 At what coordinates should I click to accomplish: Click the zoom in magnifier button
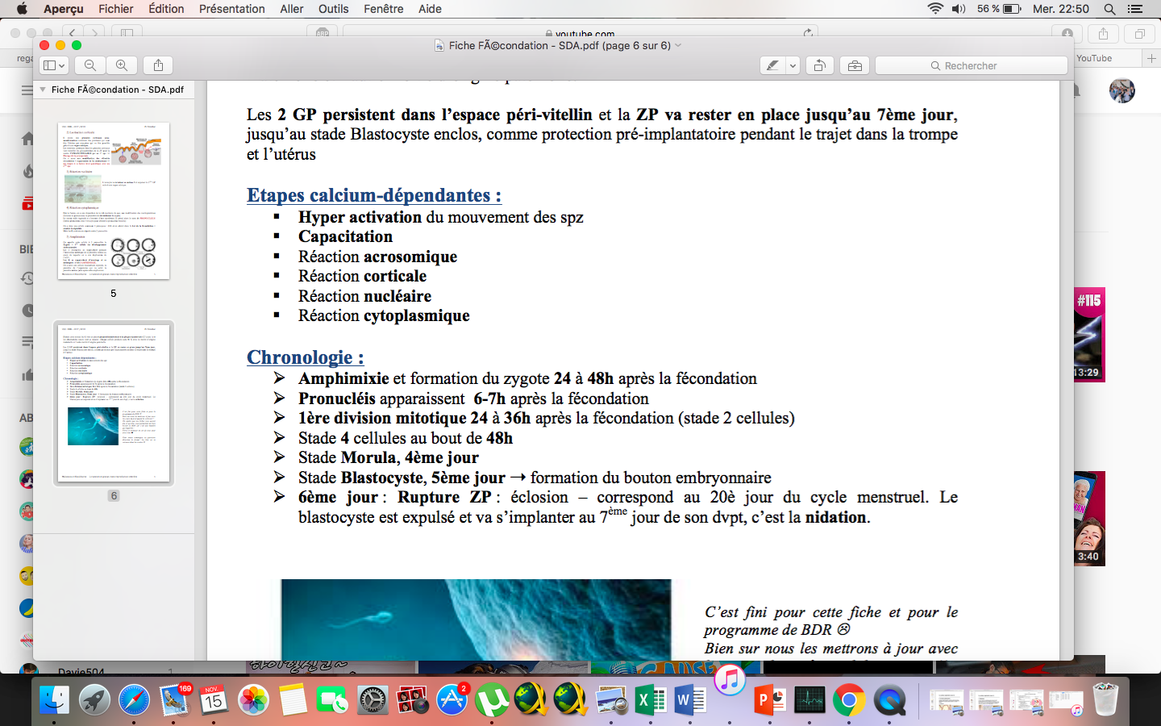click(122, 65)
